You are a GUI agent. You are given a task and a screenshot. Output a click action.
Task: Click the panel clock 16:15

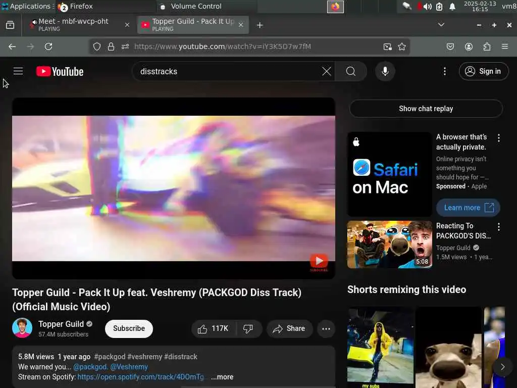tap(480, 6)
